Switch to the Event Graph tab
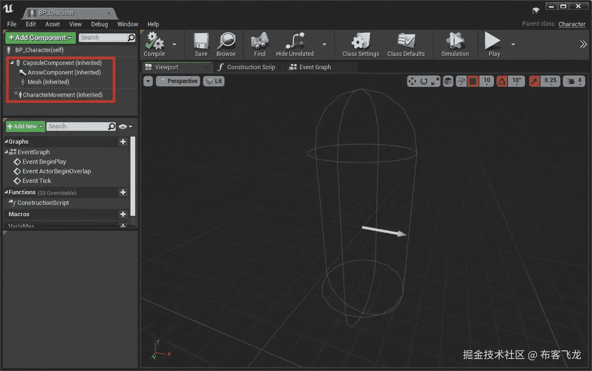Image resolution: width=592 pixels, height=371 pixels. pyautogui.click(x=321, y=67)
